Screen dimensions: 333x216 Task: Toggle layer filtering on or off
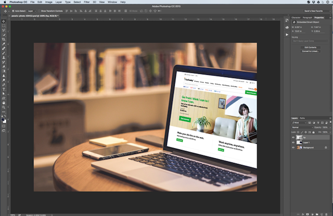click(330, 122)
